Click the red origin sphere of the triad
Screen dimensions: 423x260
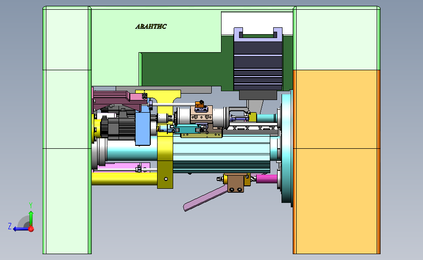(x=31, y=229)
